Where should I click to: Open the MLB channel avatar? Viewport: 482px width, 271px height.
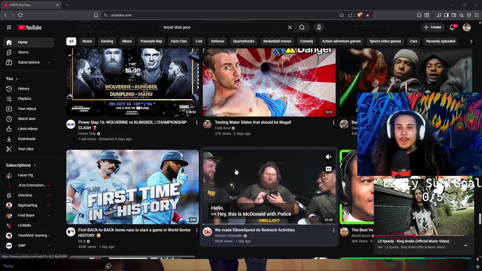[71, 232]
